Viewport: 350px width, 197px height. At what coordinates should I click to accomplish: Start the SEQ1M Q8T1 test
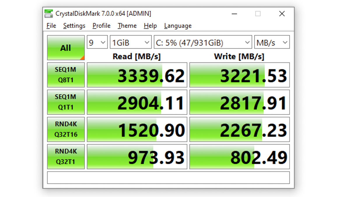[x=66, y=75]
